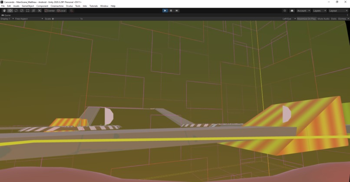Stop play mode with the Play button
The height and width of the screenshot is (182, 350).
coord(165,11)
